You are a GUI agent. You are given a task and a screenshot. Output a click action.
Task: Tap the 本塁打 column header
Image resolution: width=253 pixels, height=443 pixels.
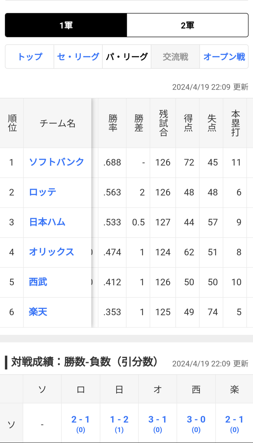coord(235,123)
